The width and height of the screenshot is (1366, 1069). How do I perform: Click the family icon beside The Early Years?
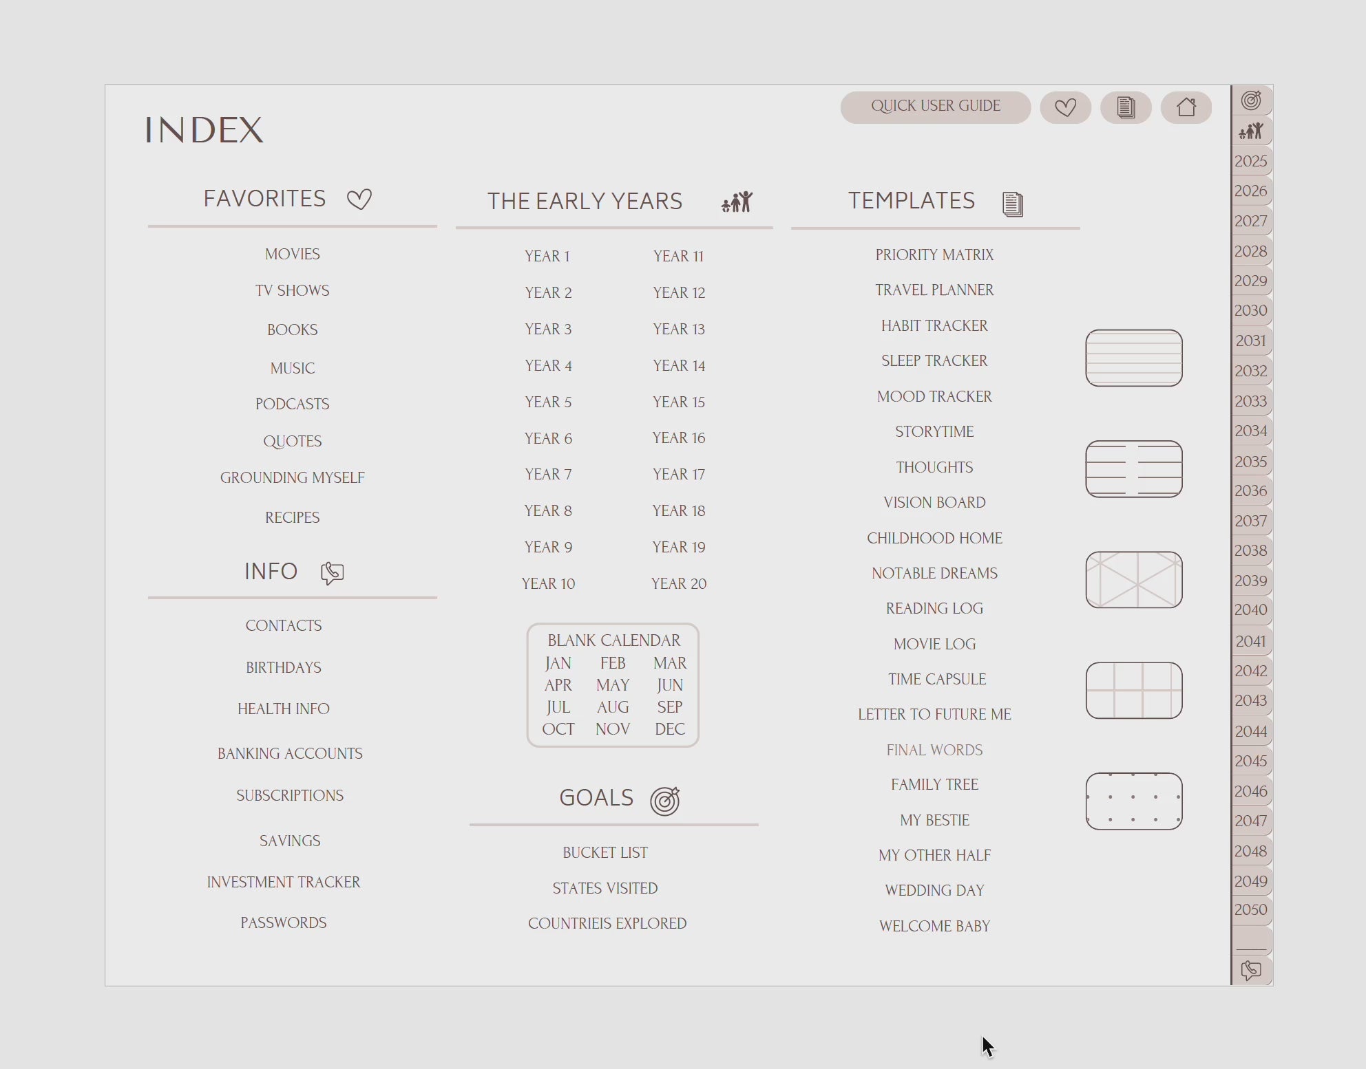[737, 202]
